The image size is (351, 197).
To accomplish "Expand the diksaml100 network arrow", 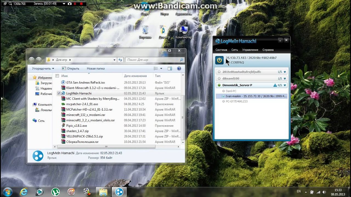I will pos(285,79).
